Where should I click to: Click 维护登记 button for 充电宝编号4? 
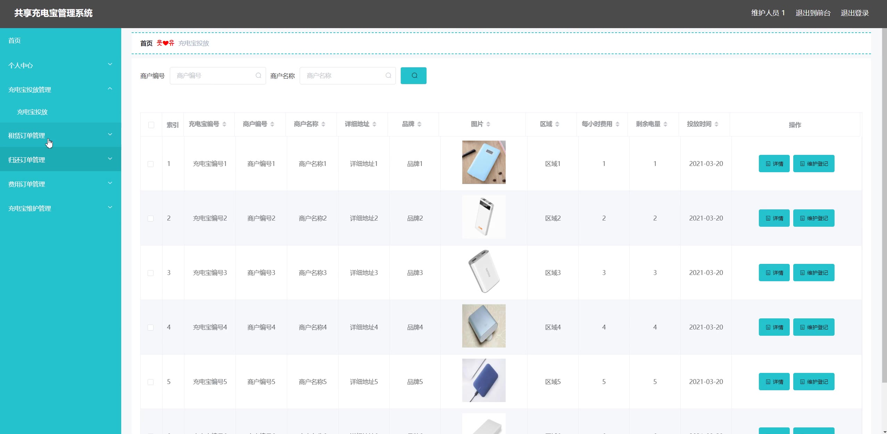814,327
